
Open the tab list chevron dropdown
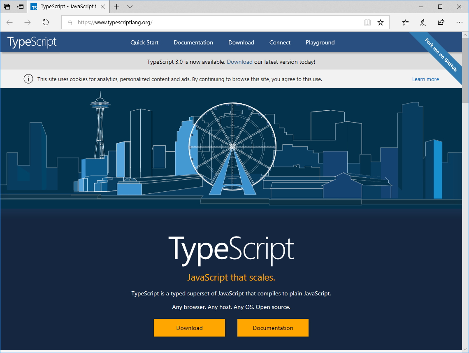129,7
